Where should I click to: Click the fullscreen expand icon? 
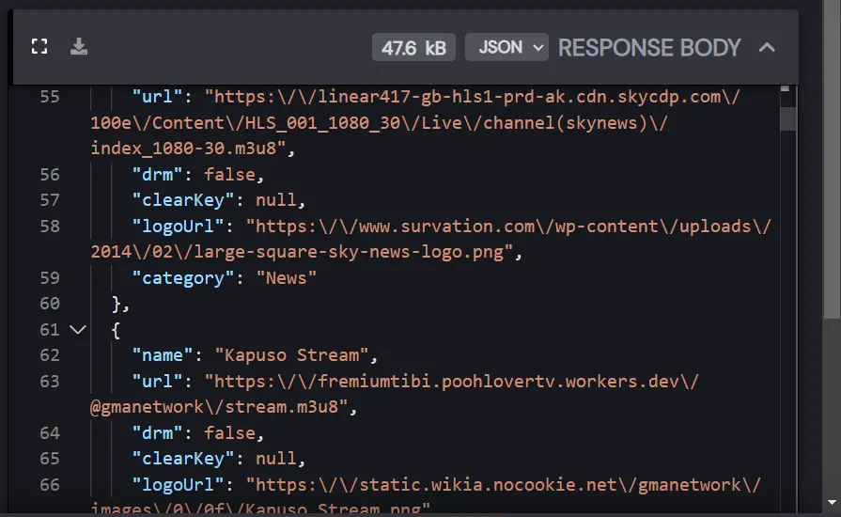[x=39, y=46]
